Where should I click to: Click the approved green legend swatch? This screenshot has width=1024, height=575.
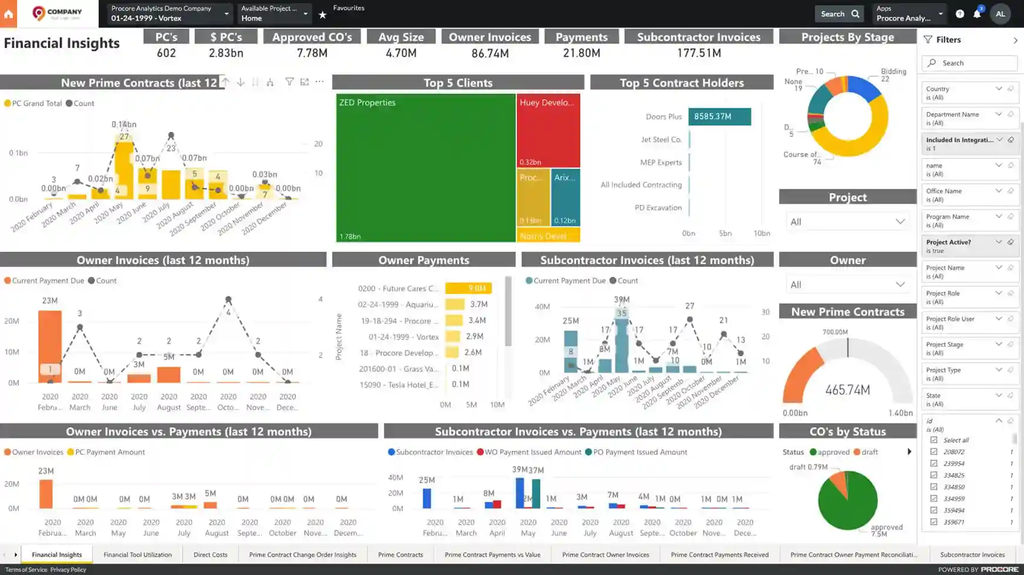click(x=813, y=452)
